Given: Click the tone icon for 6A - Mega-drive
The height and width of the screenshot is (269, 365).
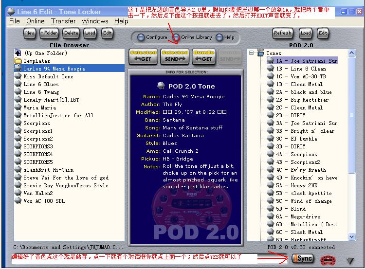Looking at the screenshot, I should coord(270,216).
